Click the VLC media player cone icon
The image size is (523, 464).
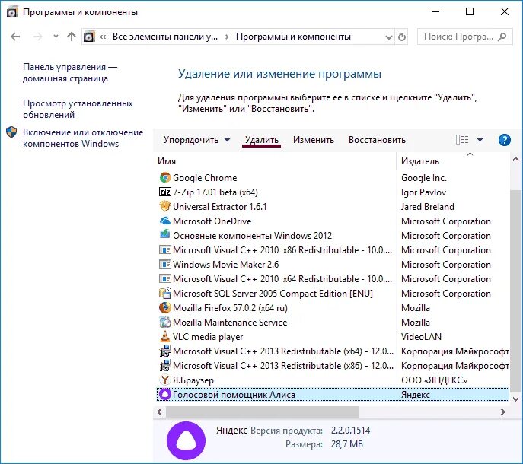[164, 336]
